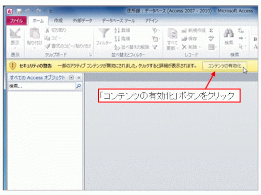Screen dimensions: 261x195
Task: Click the Access application icon in title bar
Action: pyautogui.click(x=10, y=11)
